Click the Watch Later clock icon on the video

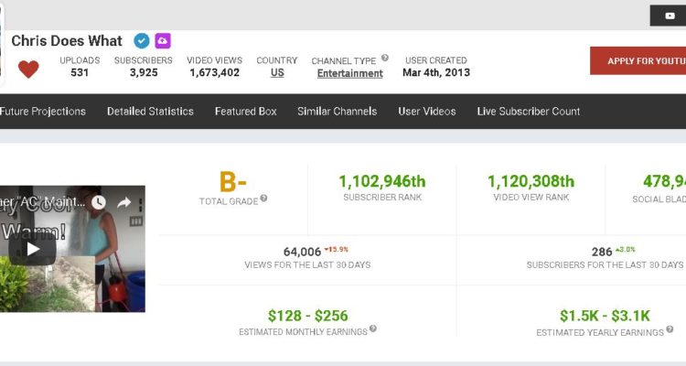click(99, 202)
